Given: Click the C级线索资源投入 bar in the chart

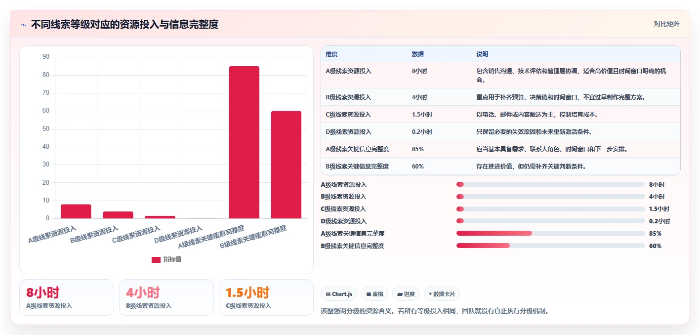Looking at the screenshot, I should point(160,217).
